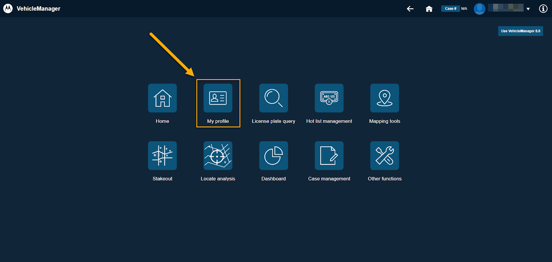
Task: Open Locate analysis crosshair icon
Action: 218,156
